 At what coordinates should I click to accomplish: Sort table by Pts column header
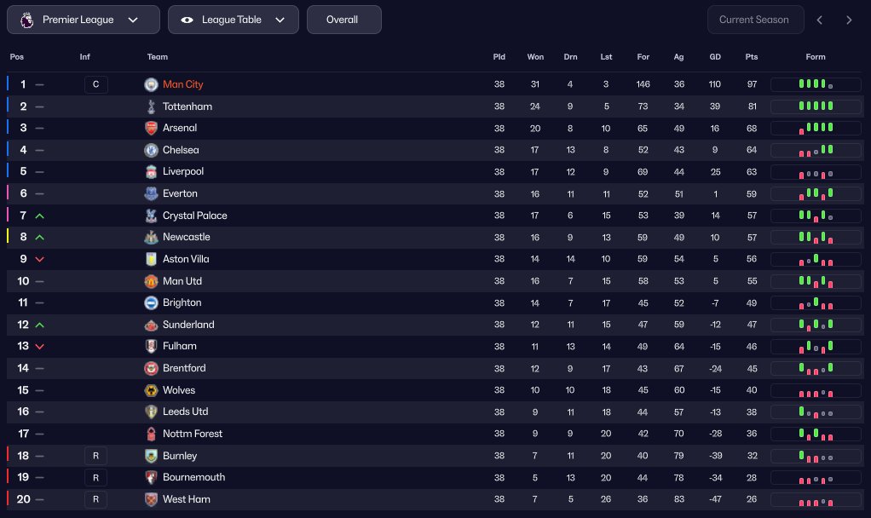pos(751,57)
